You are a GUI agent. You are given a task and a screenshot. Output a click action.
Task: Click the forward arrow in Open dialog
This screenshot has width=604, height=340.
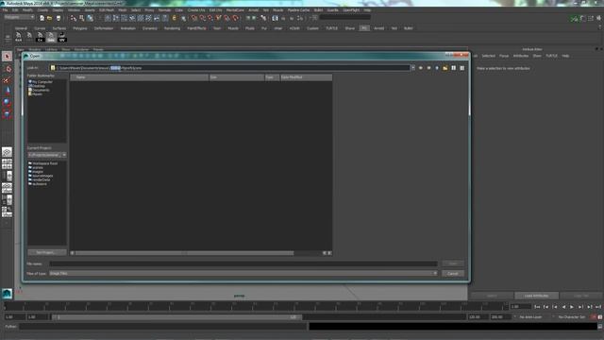(428, 68)
